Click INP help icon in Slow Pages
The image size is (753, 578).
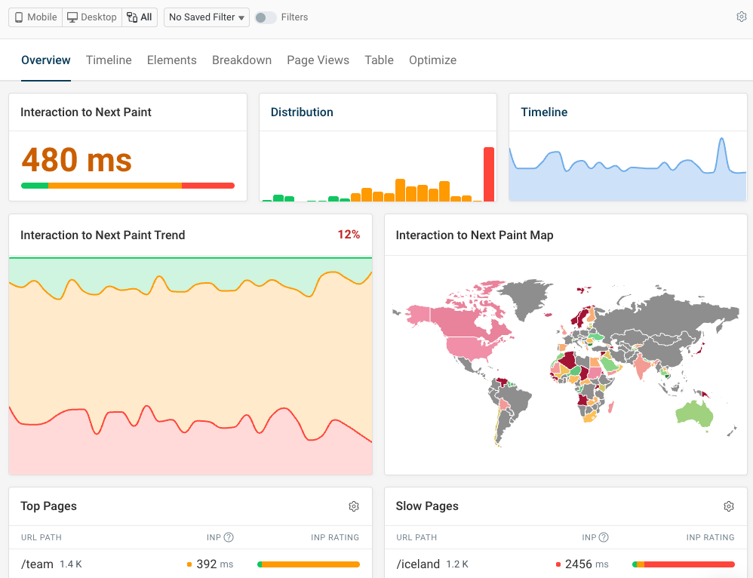click(x=604, y=537)
